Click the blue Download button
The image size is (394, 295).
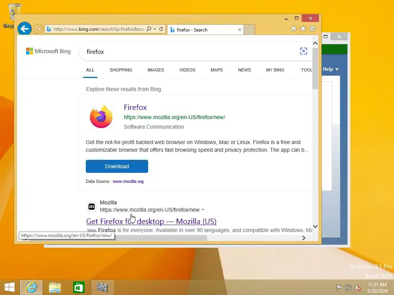[117, 166]
